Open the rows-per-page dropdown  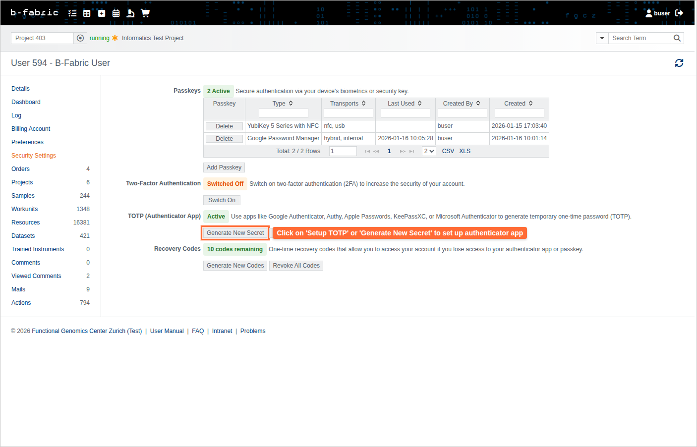point(429,151)
